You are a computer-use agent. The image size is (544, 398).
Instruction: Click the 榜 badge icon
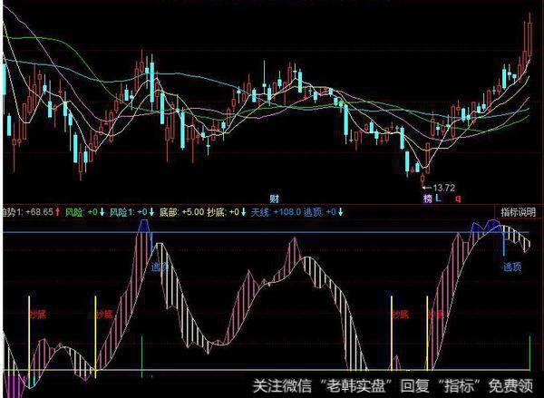tap(426, 197)
